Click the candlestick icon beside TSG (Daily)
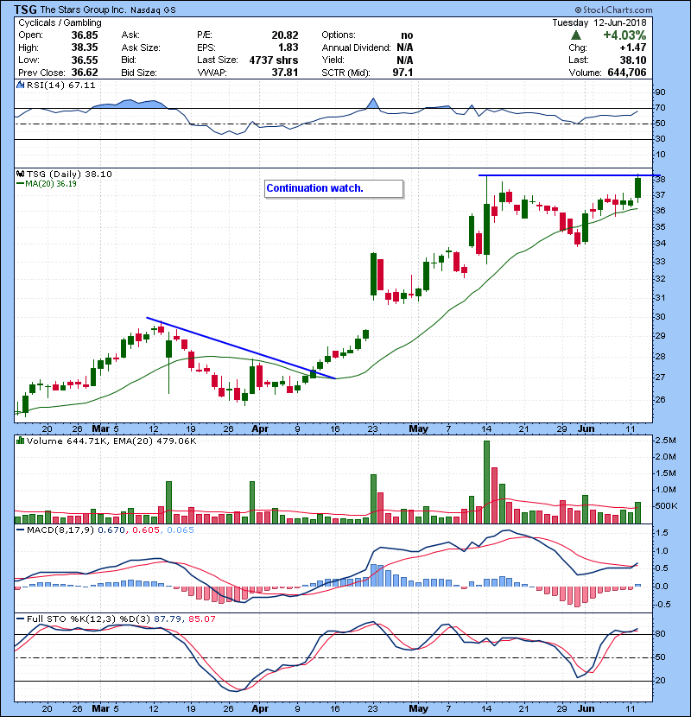The image size is (691, 717). coord(20,174)
